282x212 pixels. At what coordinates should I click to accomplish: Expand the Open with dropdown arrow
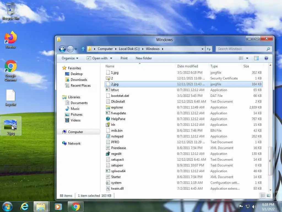[x=111, y=58]
